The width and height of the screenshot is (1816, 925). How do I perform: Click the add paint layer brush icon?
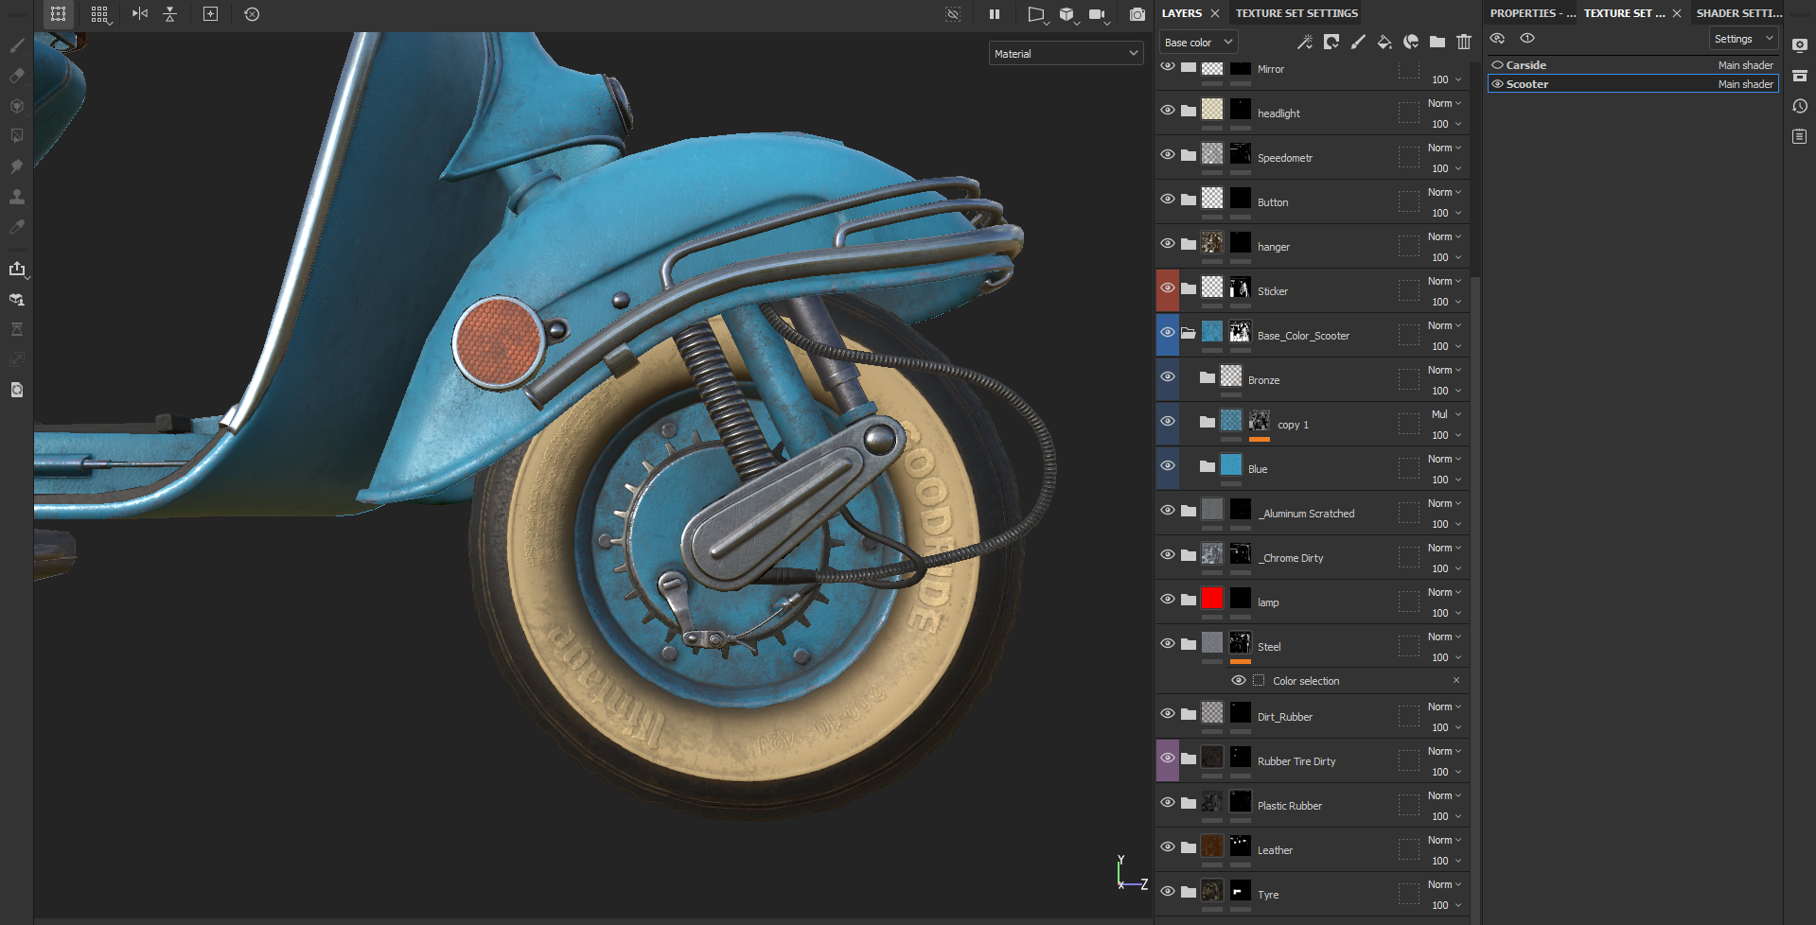[1358, 42]
